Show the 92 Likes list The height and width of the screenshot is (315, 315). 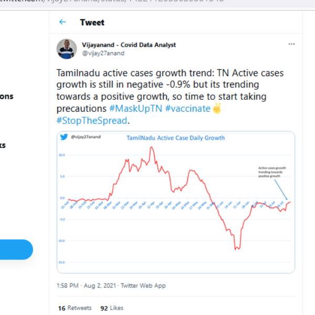[x=111, y=308]
